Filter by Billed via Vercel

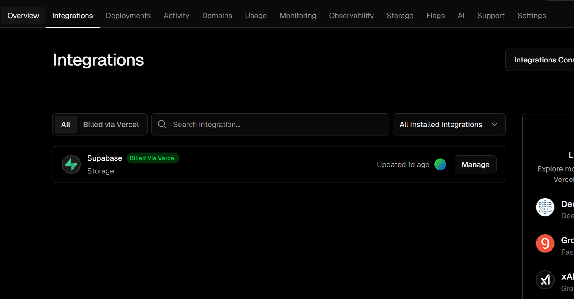(x=111, y=124)
